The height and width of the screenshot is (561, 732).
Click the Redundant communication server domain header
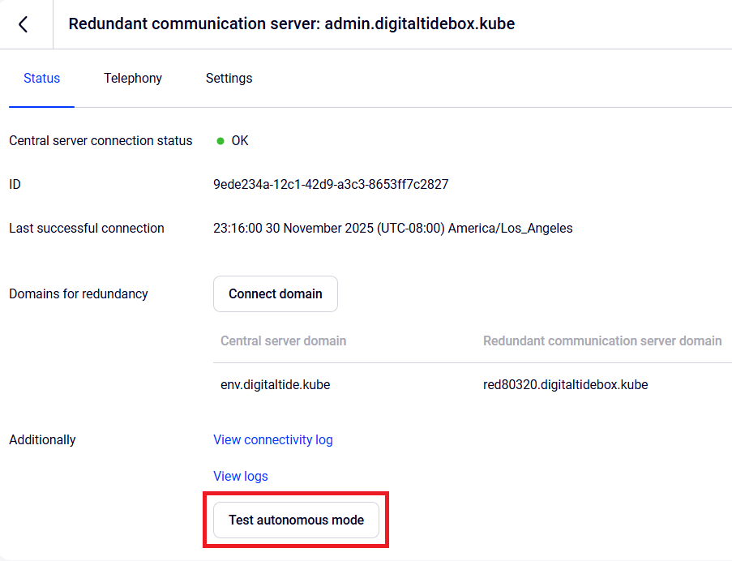click(x=602, y=341)
